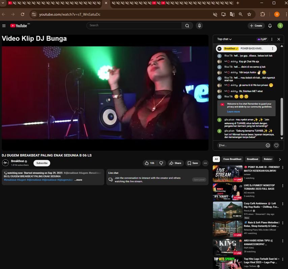288x269 pixels.
Task: Click the Share button
Action: point(175,163)
